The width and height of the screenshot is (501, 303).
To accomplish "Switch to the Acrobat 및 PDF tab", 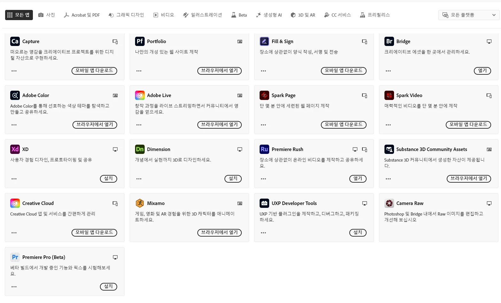I will point(82,15).
